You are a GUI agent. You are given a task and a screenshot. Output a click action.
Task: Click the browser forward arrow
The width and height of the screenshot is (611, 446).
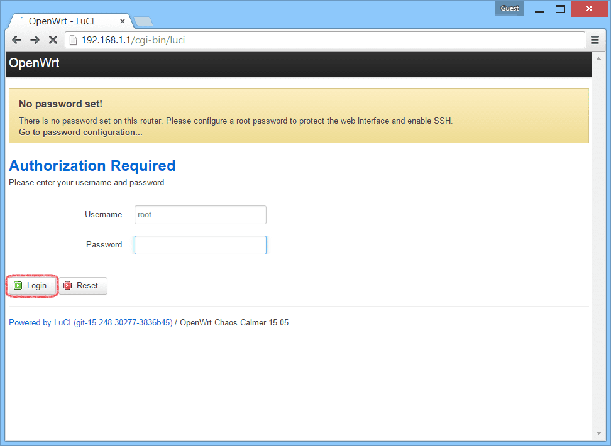click(35, 40)
